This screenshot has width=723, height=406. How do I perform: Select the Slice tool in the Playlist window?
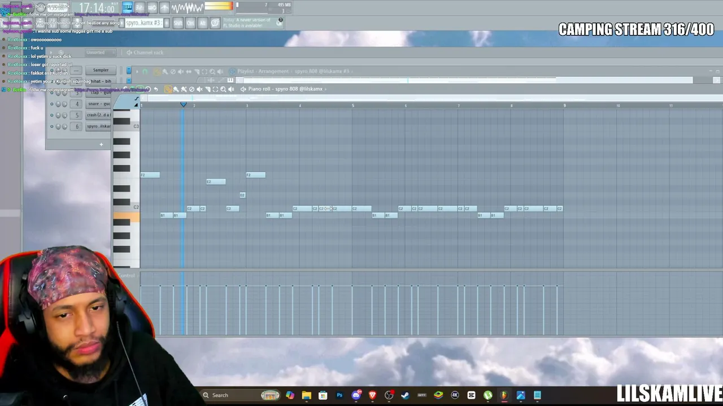pos(197,72)
